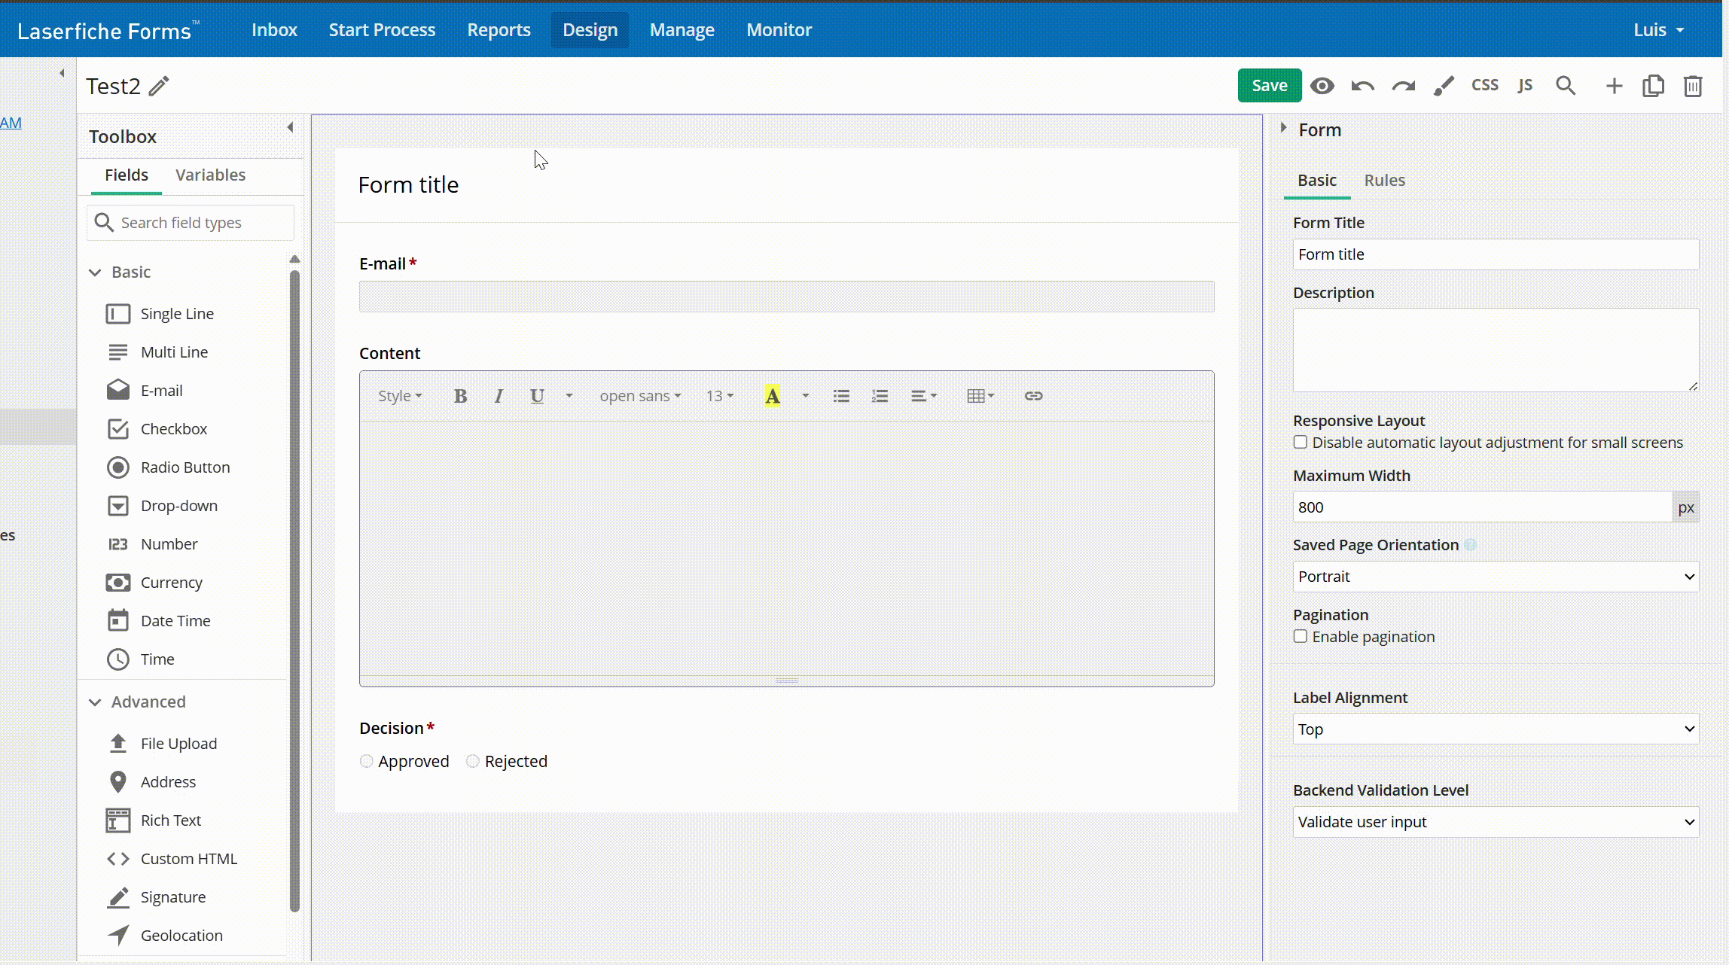The width and height of the screenshot is (1729, 965).
Task: Select the Approved radio option
Action: tap(367, 762)
